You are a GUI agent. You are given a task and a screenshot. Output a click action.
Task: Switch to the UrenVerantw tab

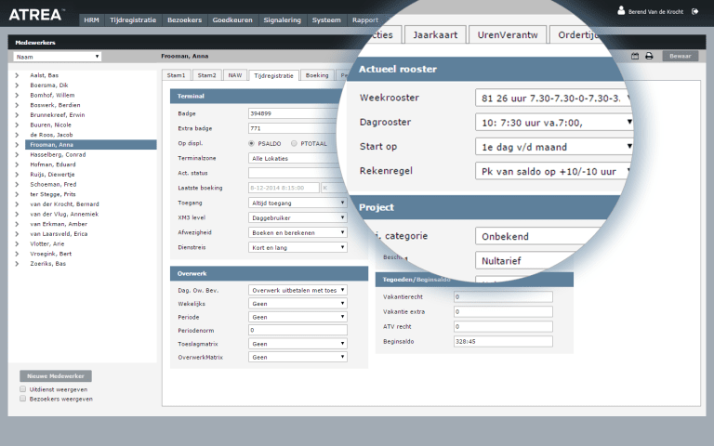tap(508, 34)
